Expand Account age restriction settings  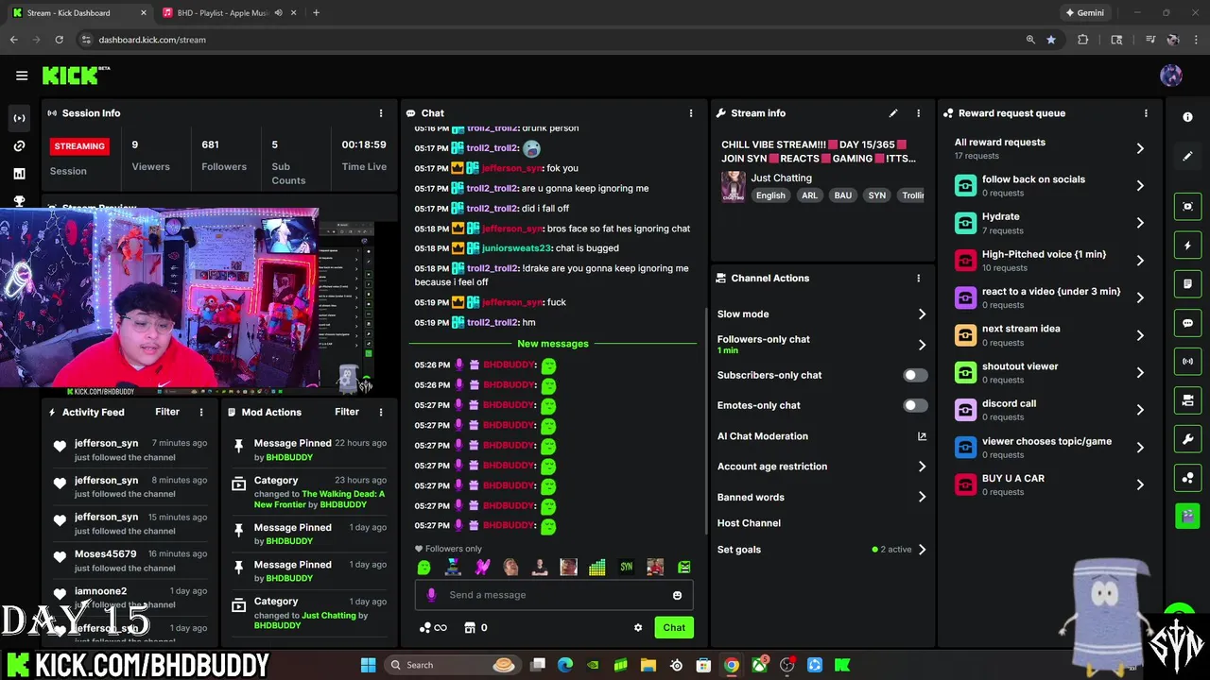point(922,467)
